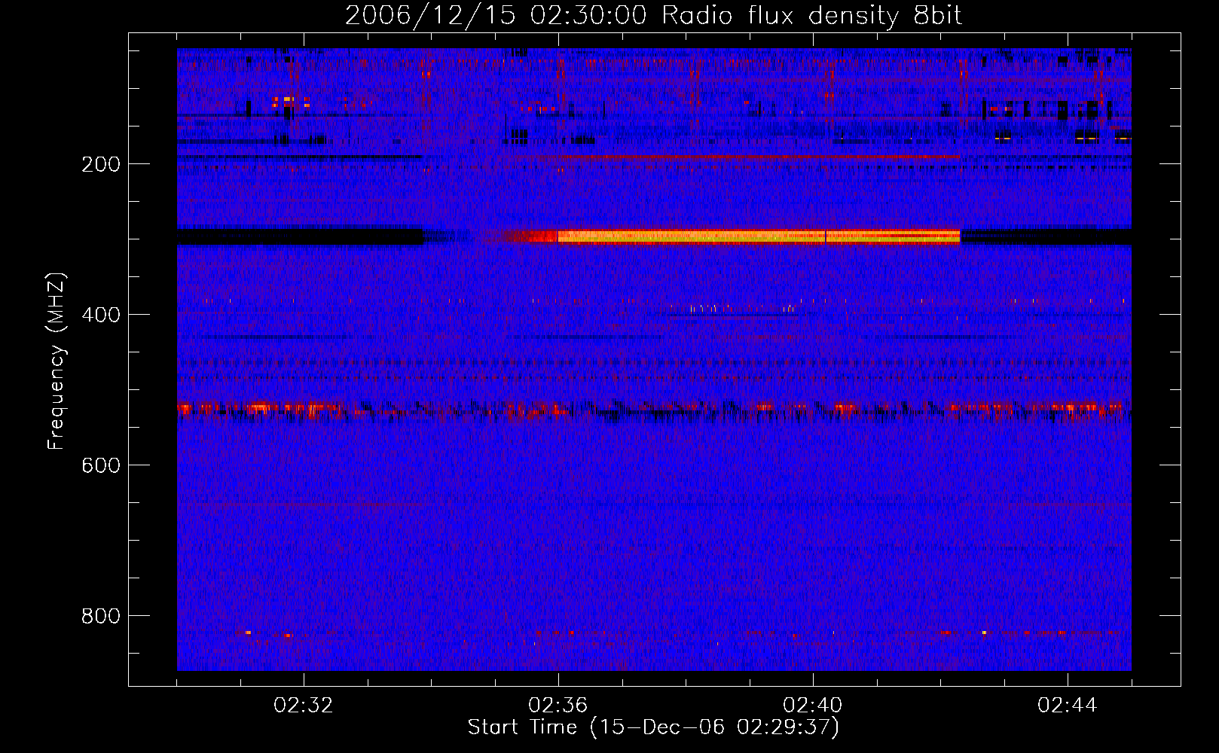Click the 02:32 time tick label
The width and height of the screenshot is (1219, 753).
(304, 706)
